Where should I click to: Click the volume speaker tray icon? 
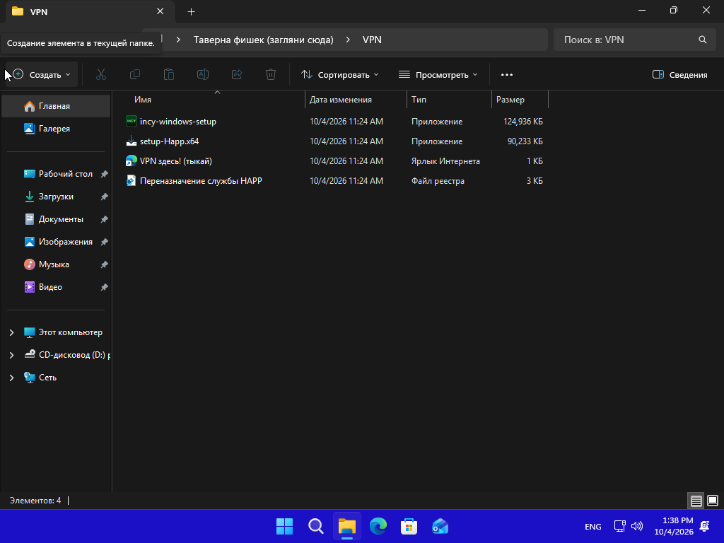[x=637, y=526]
